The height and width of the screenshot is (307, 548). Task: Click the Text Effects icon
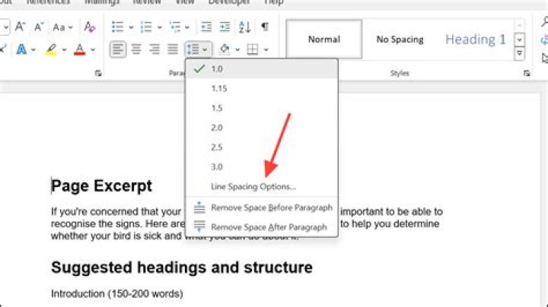[21, 50]
